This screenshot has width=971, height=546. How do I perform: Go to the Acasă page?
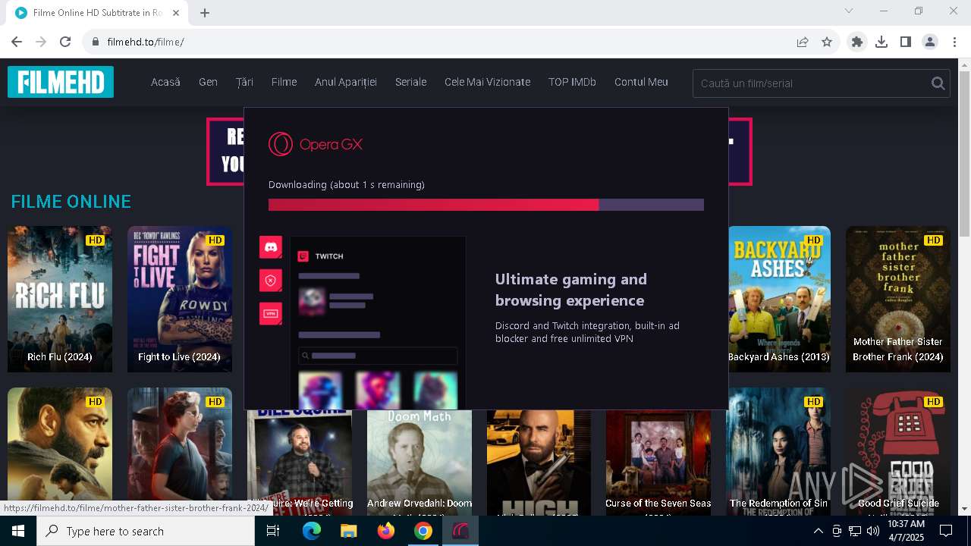point(165,82)
